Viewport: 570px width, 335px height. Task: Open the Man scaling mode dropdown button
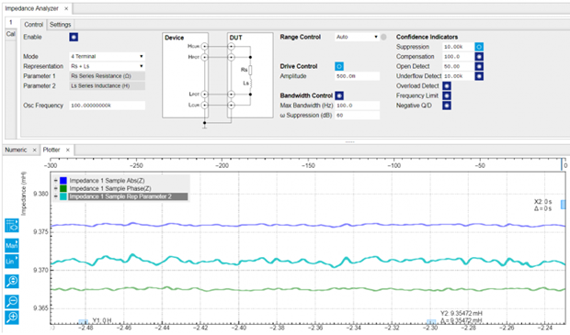(x=12, y=245)
